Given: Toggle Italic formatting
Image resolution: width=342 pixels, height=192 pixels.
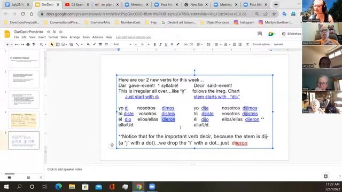Looking at the screenshot, I should coord(160,44).
